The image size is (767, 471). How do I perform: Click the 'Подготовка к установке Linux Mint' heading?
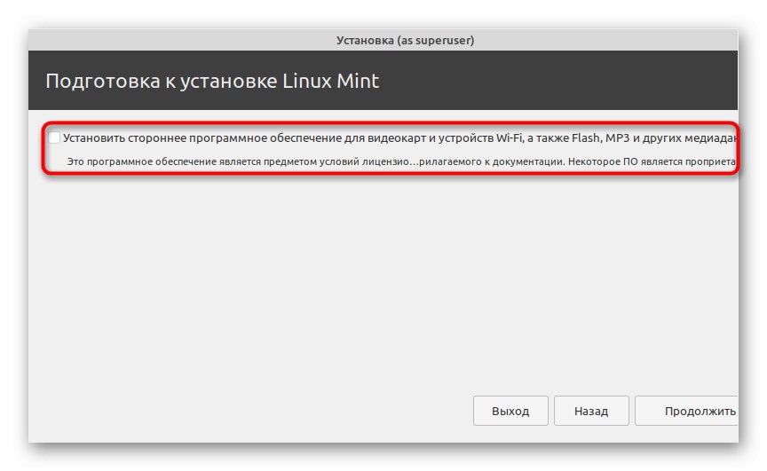(x=212, y=82)
